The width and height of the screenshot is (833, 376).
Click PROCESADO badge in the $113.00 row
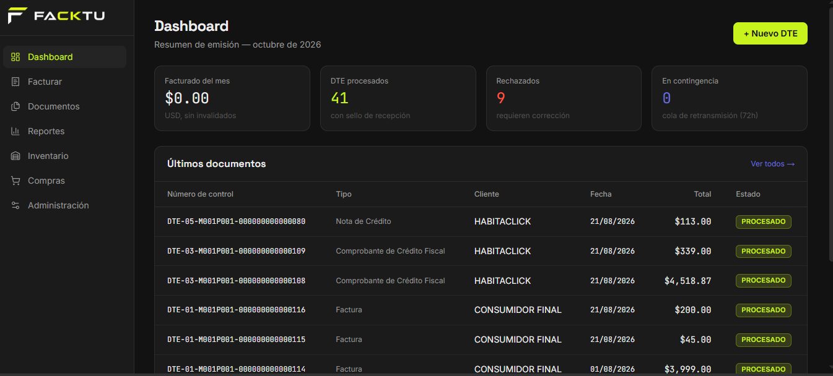pos(764,221)
